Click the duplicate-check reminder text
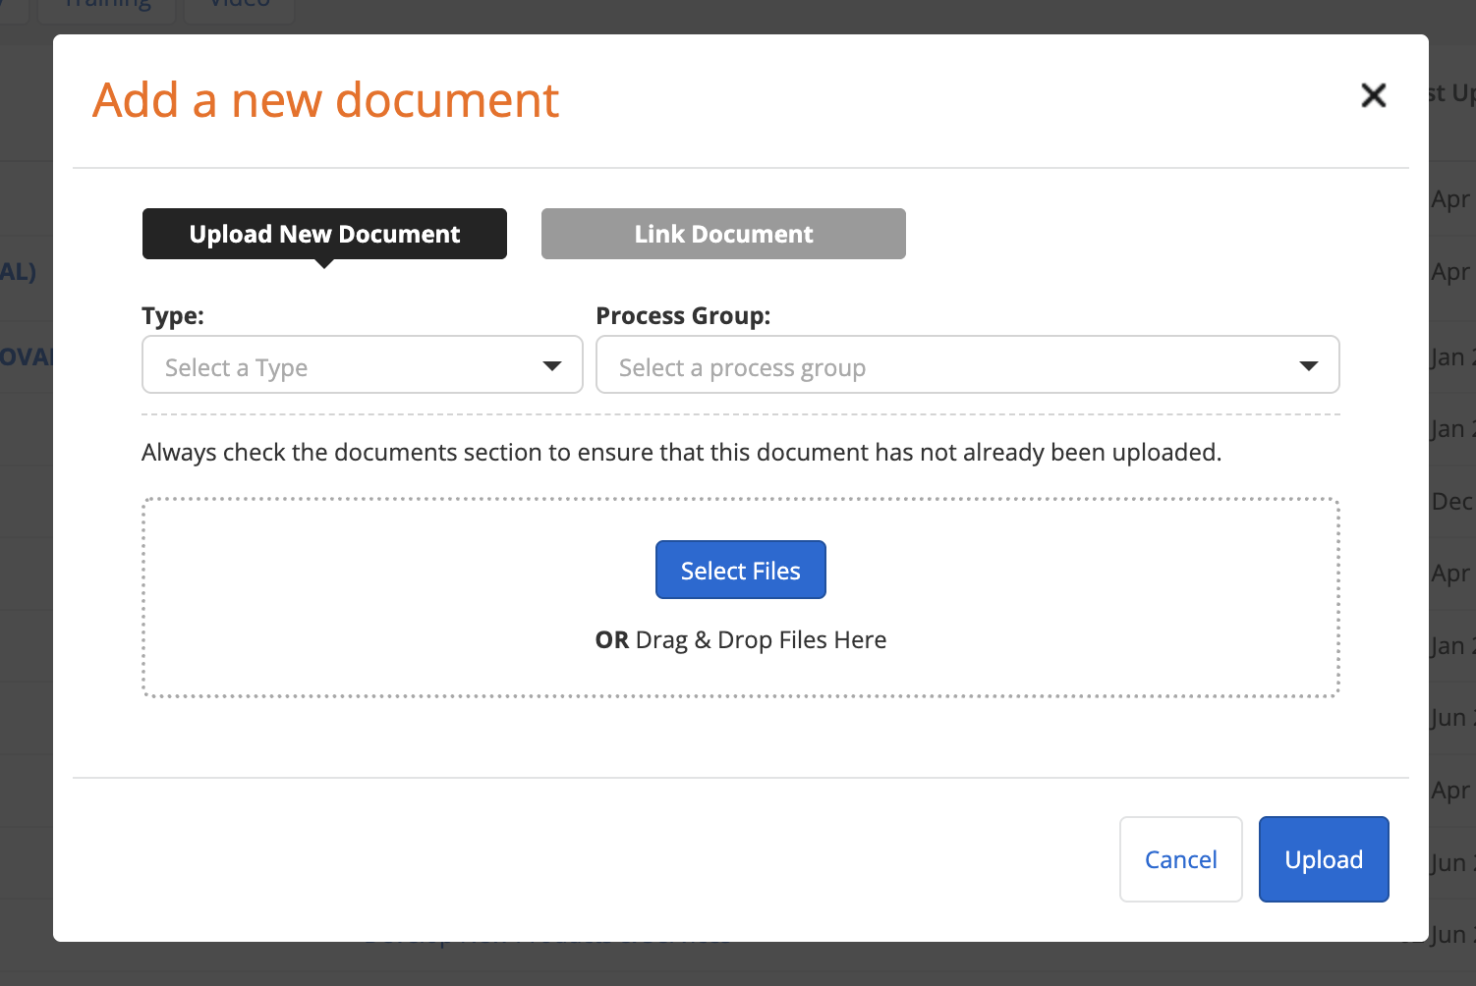The image size is (1476, 986). (x=681, y=453)
